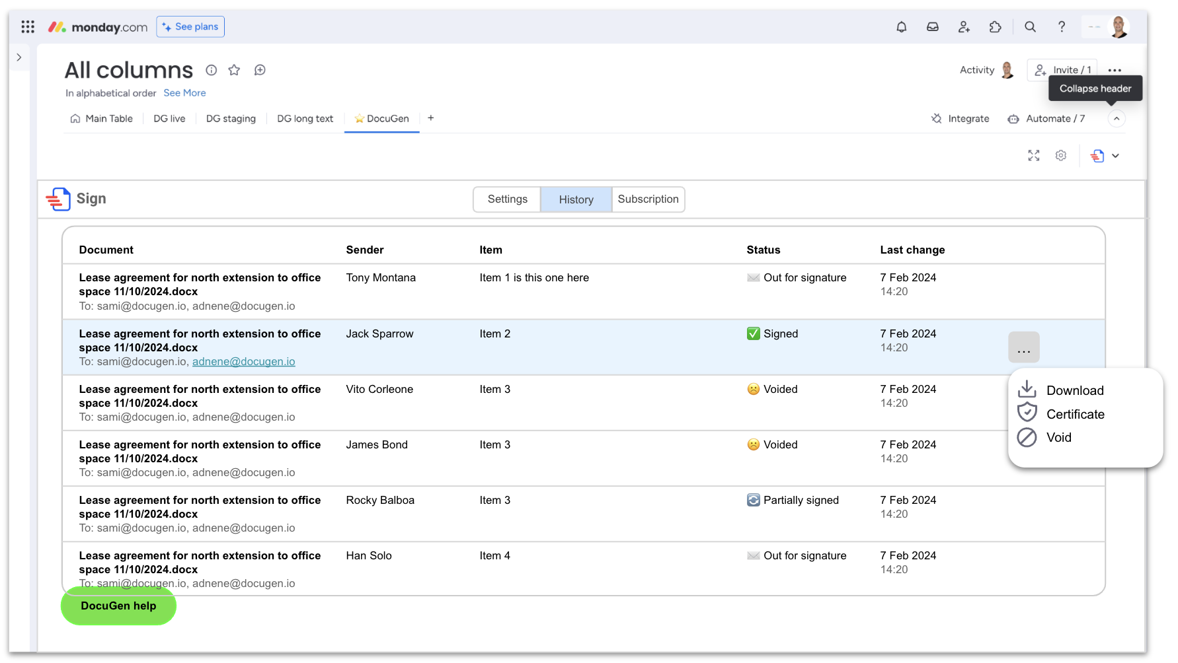Image resolution: width=1178 pixels, height=663 pixels.
Task: Click envelope icon in Tony Montana row
Action: pyautogui.click(x=754, y=277)
